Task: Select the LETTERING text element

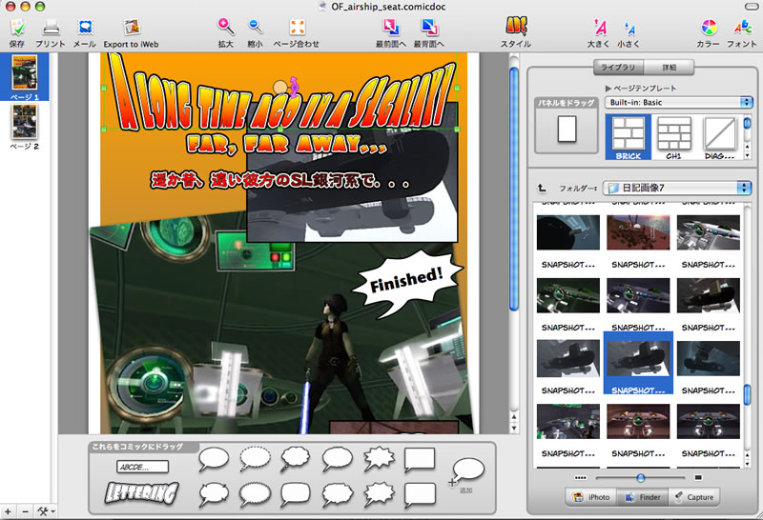Action: [141, 492]
